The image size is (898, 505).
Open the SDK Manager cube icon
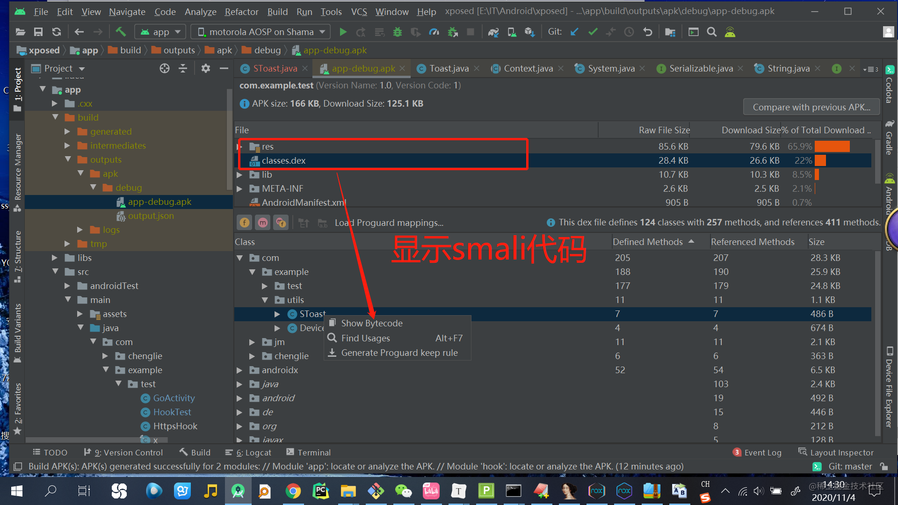[529, 32]
